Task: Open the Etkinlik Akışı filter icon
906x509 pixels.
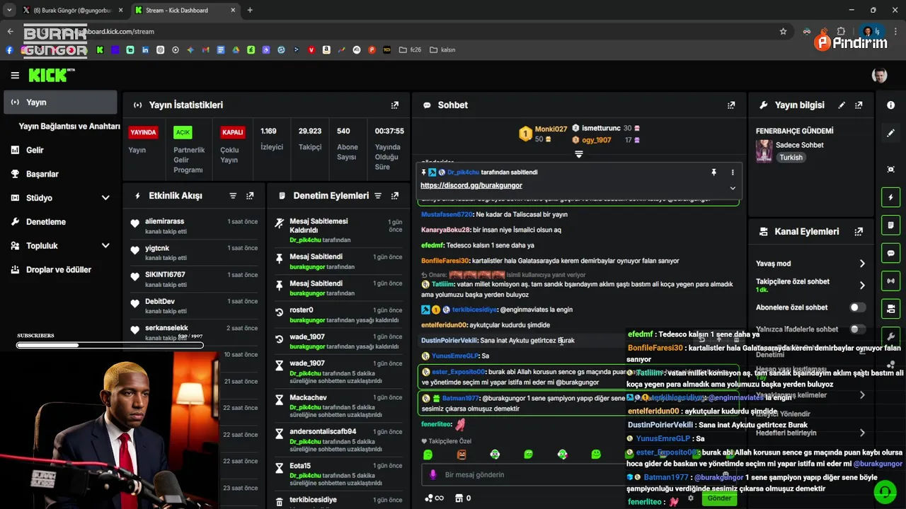Action: tap(233, 196)
